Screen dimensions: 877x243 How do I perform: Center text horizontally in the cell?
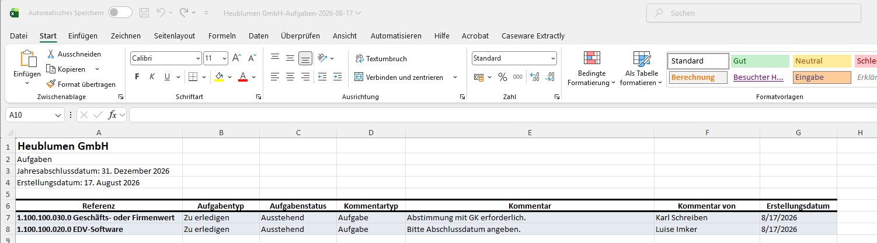pos(290,77)
